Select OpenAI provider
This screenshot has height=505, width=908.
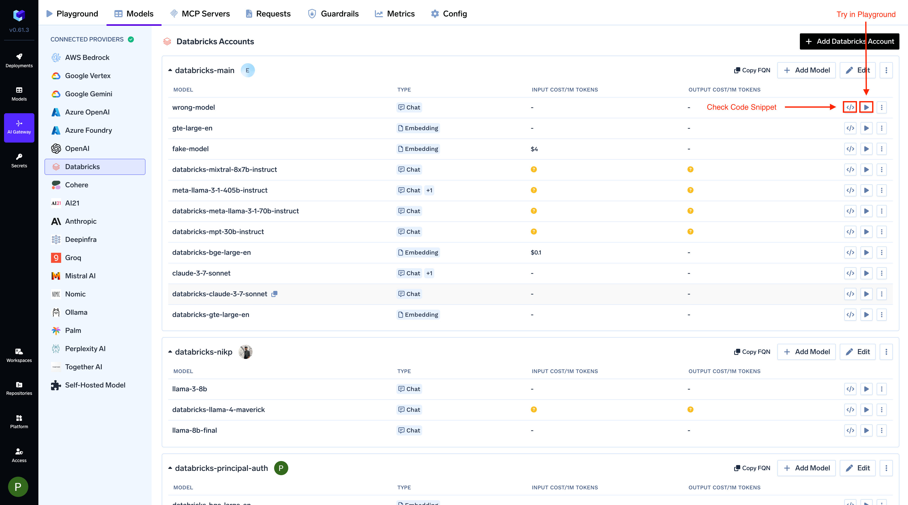[x=95, y=148]
